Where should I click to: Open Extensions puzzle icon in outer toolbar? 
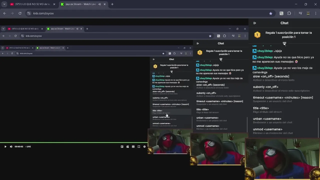[x=289, y=13]
